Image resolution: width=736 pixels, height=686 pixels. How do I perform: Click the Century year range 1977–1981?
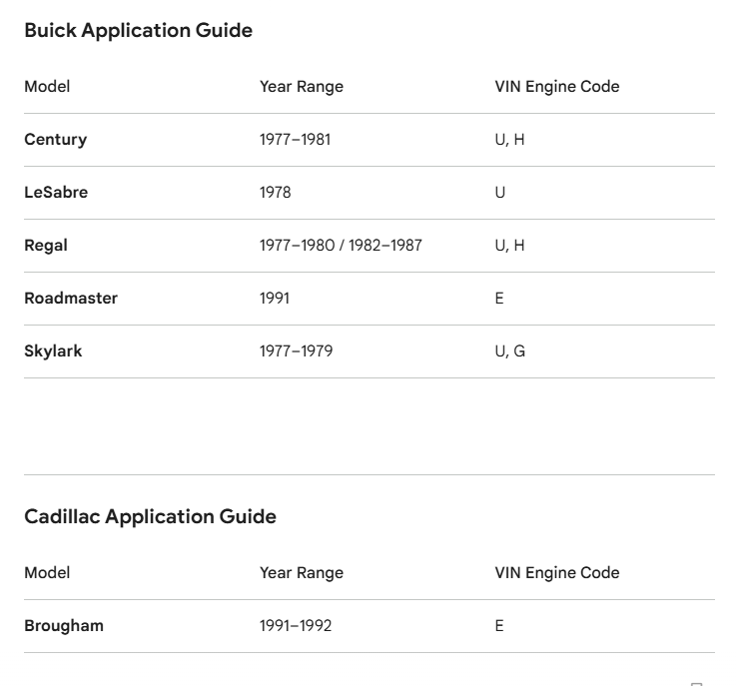point(296,140)
